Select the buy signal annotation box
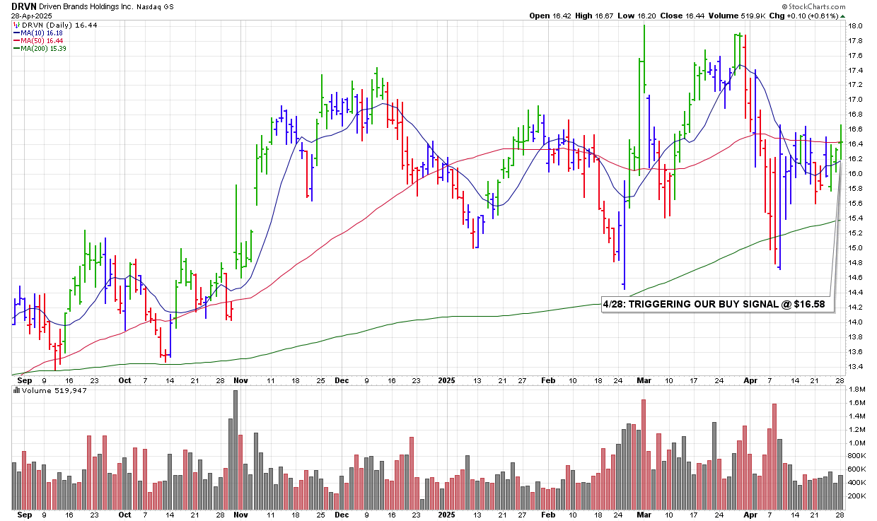Image resolution: width=877 pixels, height=521 pixels. 717,305
